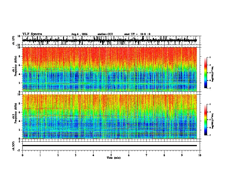Click the "-7" label on ch.2 color scale
The image size is (225, 174).
point(210,135)
